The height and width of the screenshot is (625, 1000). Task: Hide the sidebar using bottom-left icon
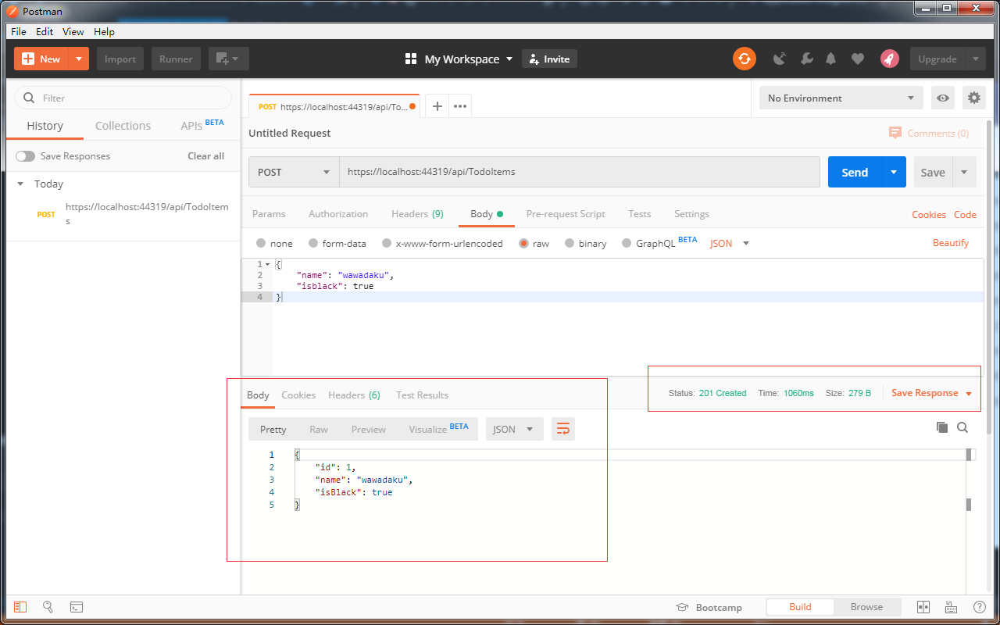click(20, 607)
